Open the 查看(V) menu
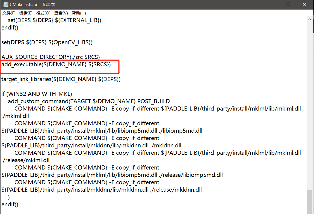 point(61,13)
